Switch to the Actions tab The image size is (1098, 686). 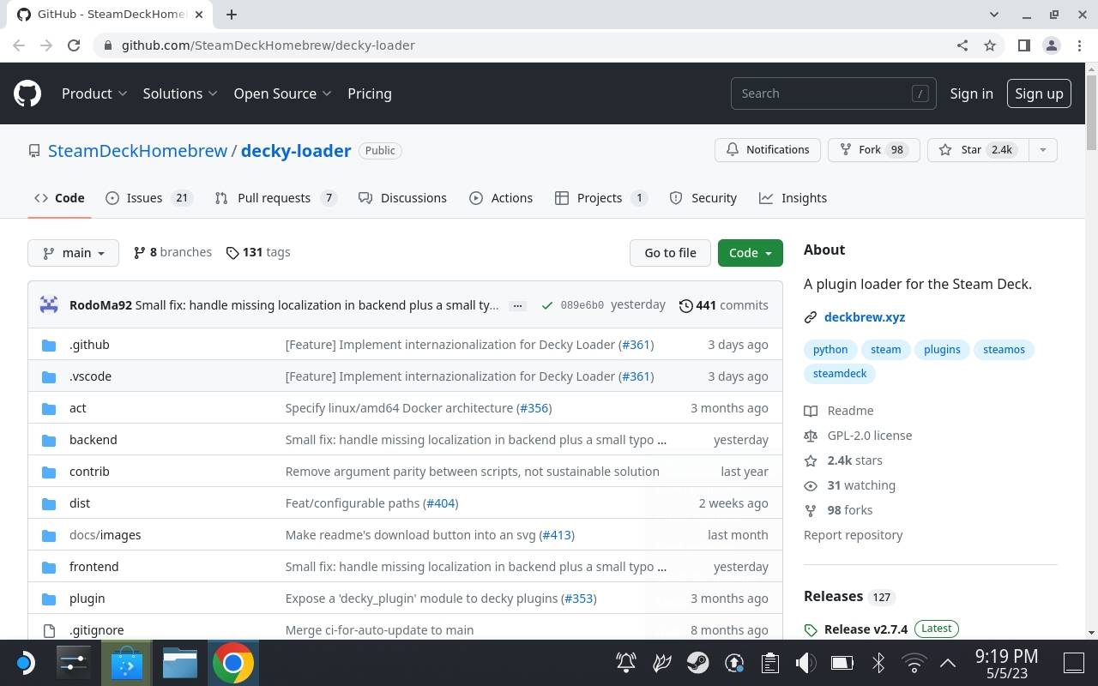[x=501, y=198]
